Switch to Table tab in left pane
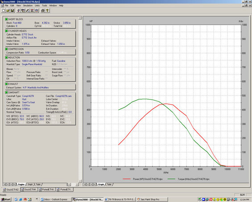This screenshot has width=252, height=202. [38, 185]
